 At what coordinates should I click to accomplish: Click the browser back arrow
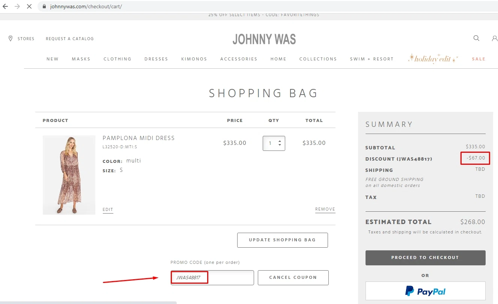pos(5,6)
